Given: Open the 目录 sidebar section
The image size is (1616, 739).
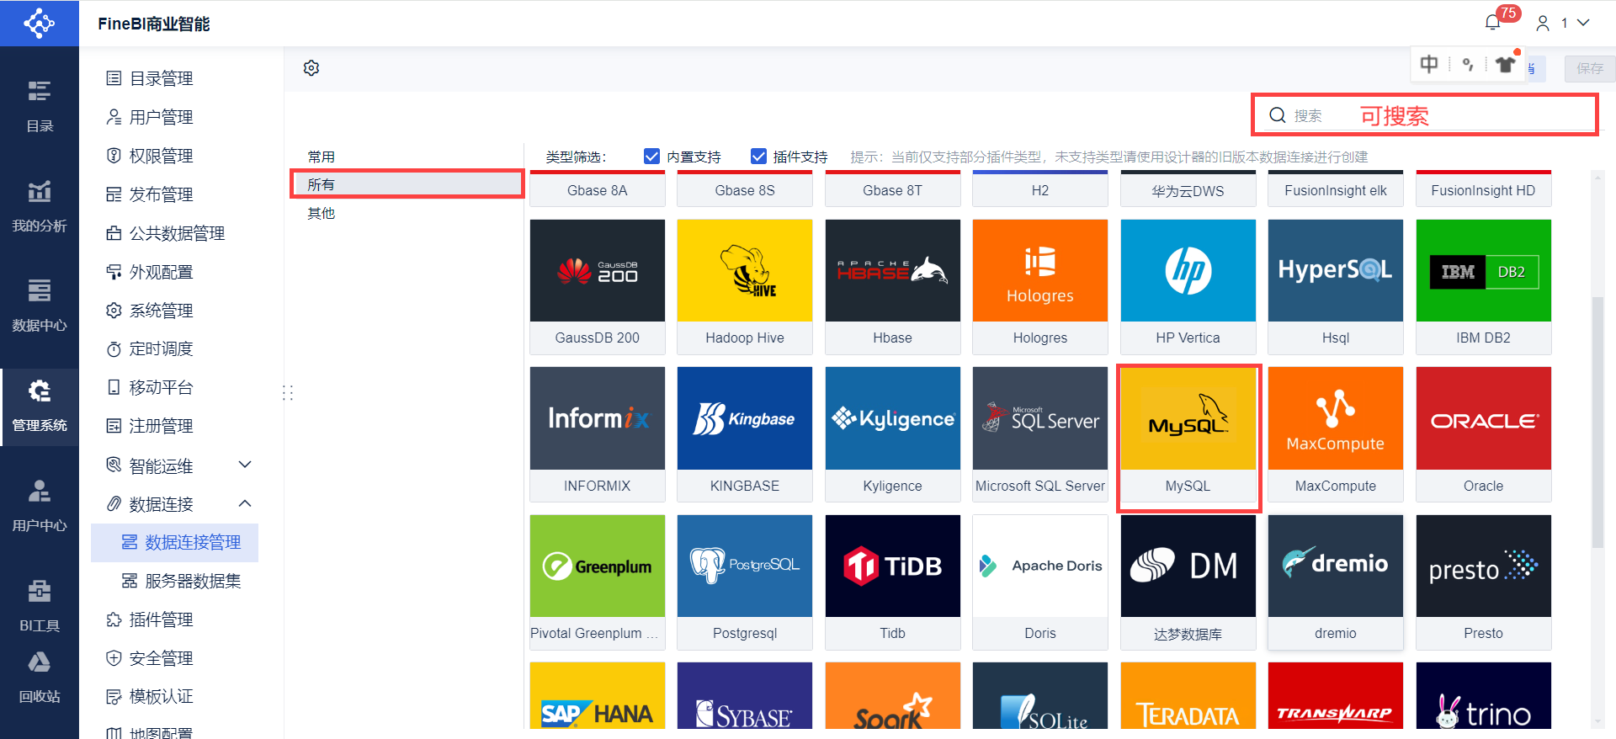Looking at the screenshot, I should pos(40,107).
